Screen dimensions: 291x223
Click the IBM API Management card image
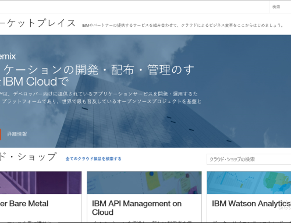[144, 183]
